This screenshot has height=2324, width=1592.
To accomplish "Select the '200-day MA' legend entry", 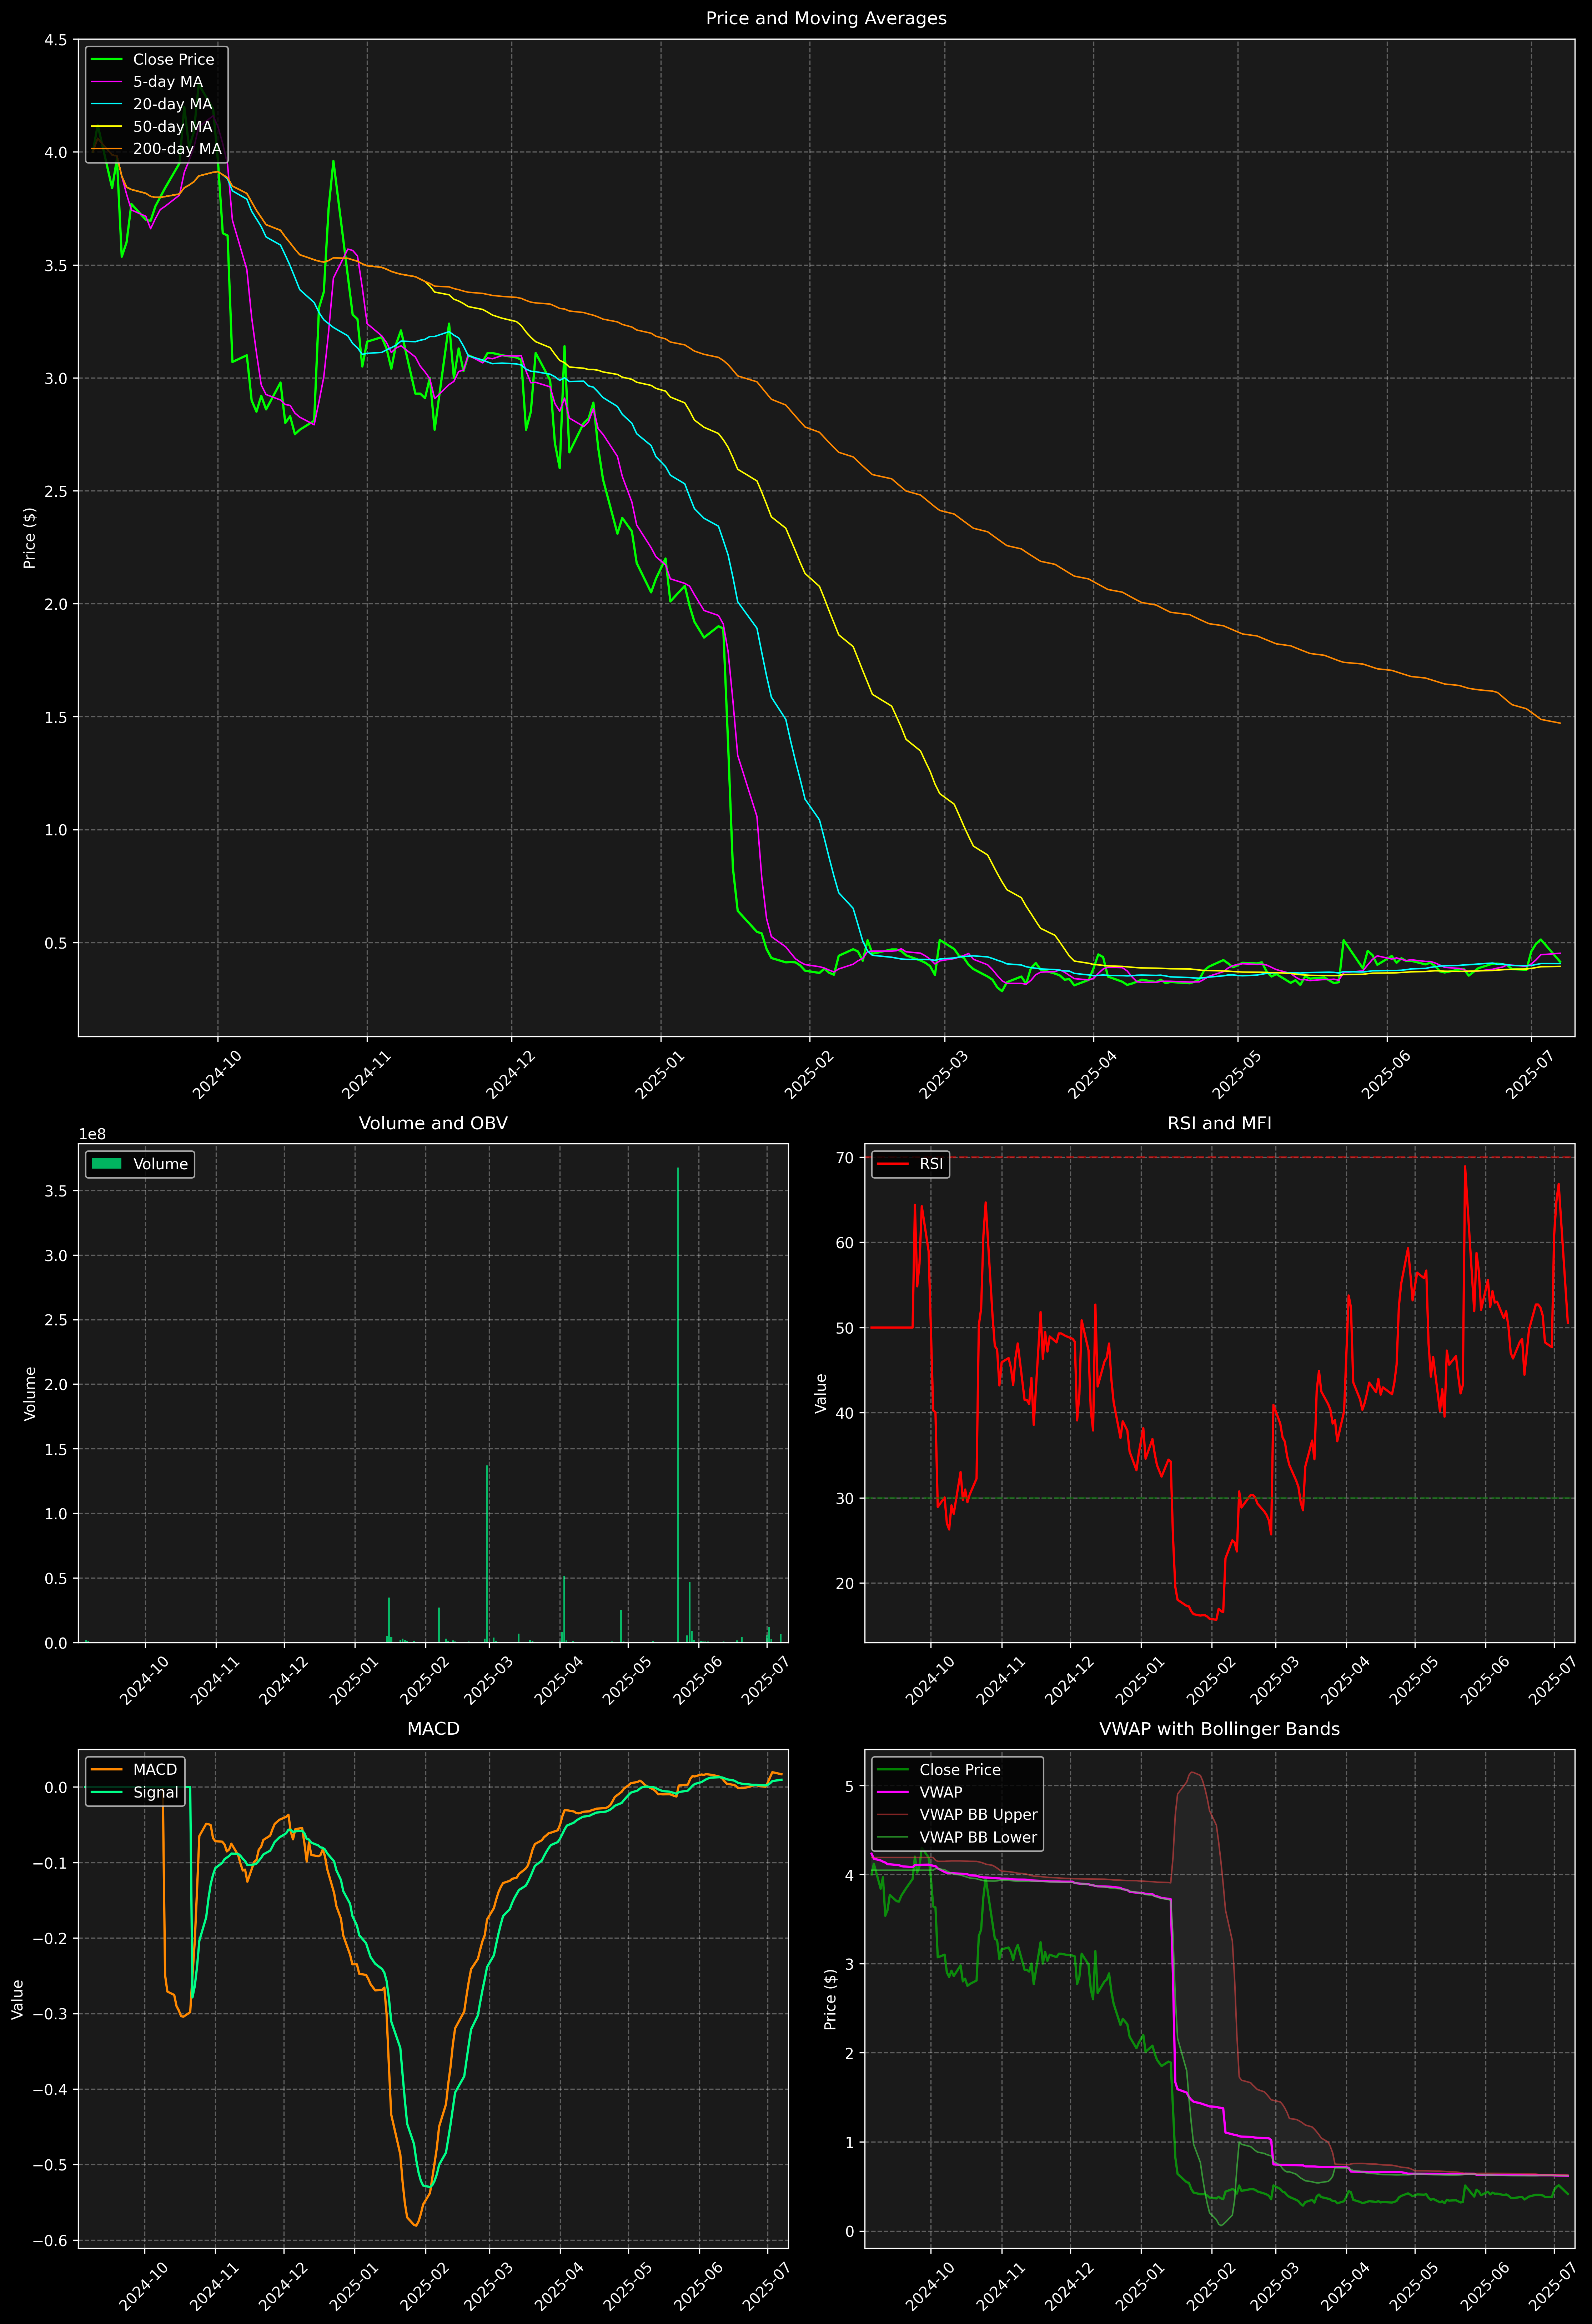I will coord(177,149).
